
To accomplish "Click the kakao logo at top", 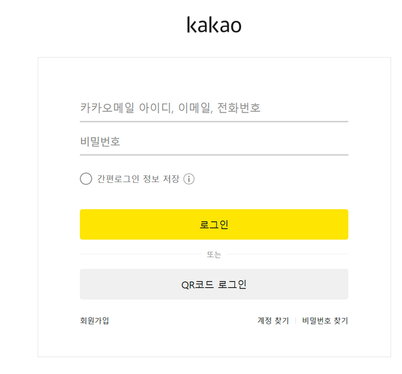I will 214,25.
